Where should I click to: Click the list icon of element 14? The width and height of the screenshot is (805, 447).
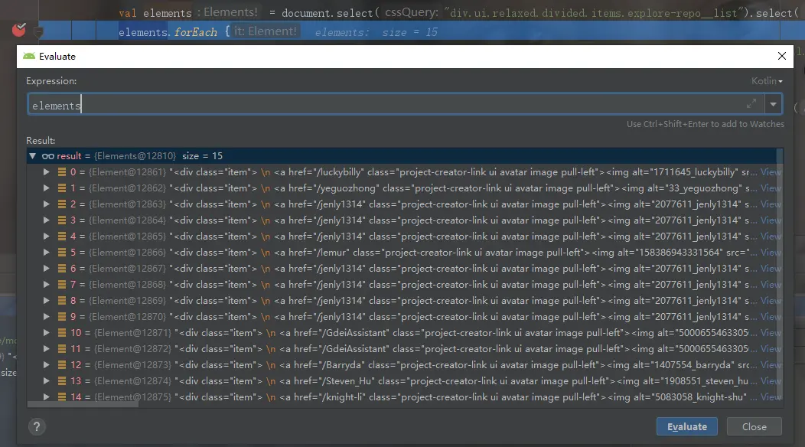(62, 396)
